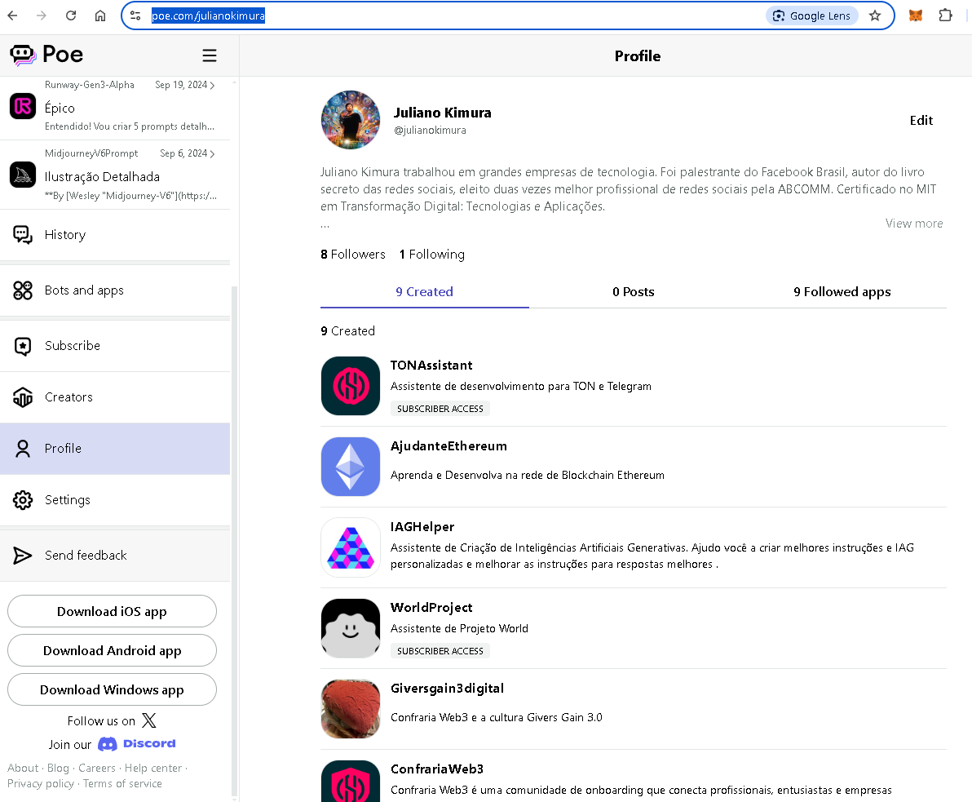Open the Privacy policy link
Screen dimensions: 972x802
pyautogui.click(x=41, y=783)
